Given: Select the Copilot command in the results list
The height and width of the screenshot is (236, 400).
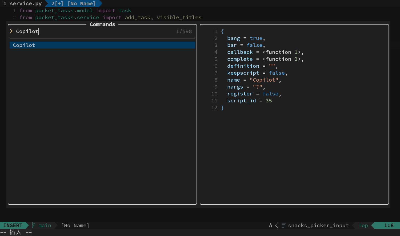Looking at the screenshot, I should pyautogui.click(x=102, y=45).
